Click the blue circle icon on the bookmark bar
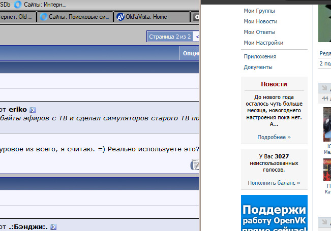The width and height of the screenshot is (331, 231). click(x=18, y=5)
